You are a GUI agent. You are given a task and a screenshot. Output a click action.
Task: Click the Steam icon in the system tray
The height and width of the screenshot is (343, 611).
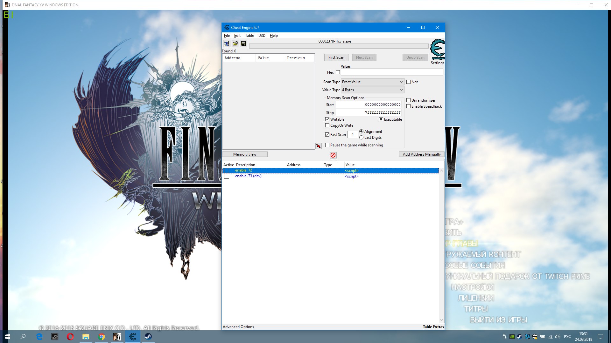point(520,337)
